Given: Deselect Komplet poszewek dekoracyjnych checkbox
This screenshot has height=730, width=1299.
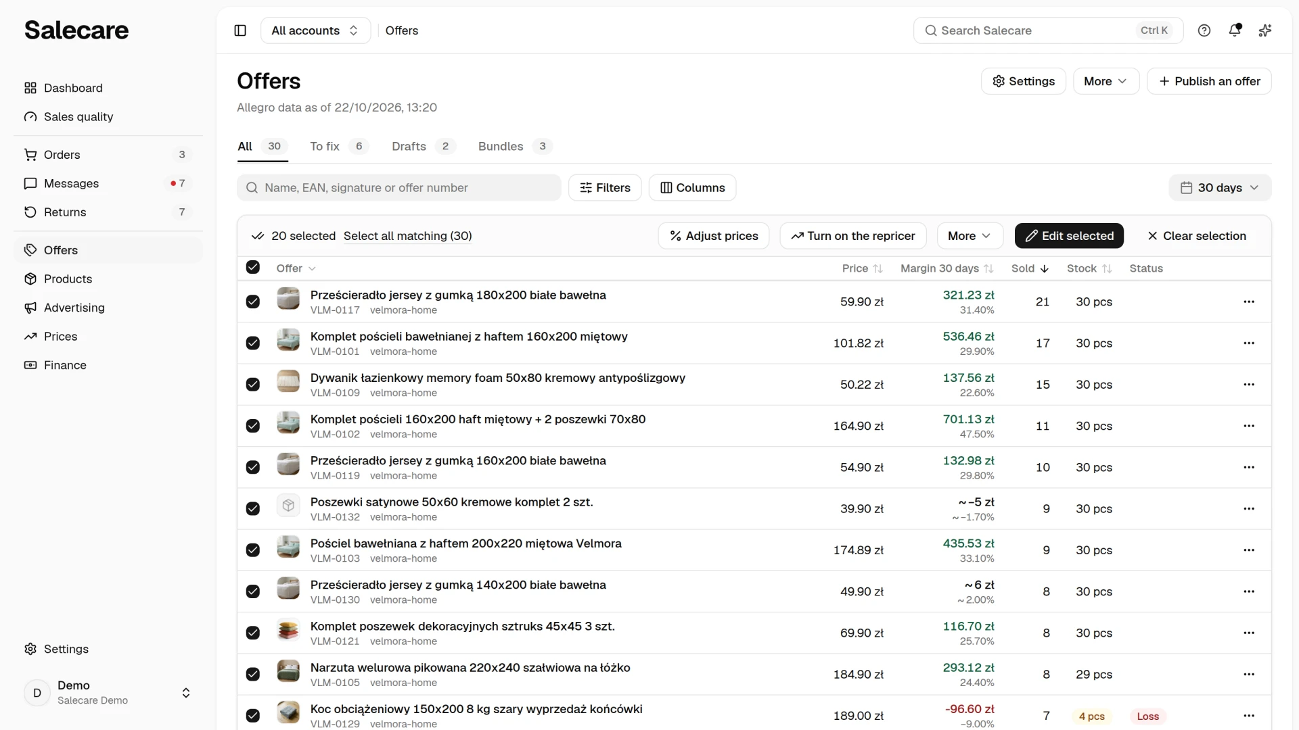Looking at the screenshot, I should pyautogui.click(x=253, y=633).
